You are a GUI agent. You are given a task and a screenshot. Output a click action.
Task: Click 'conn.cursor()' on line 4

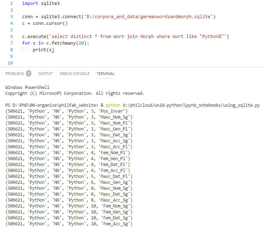click(x=50, y=23)
